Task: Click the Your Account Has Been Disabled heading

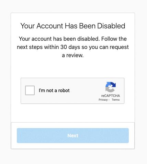Action: coord(73,26)
